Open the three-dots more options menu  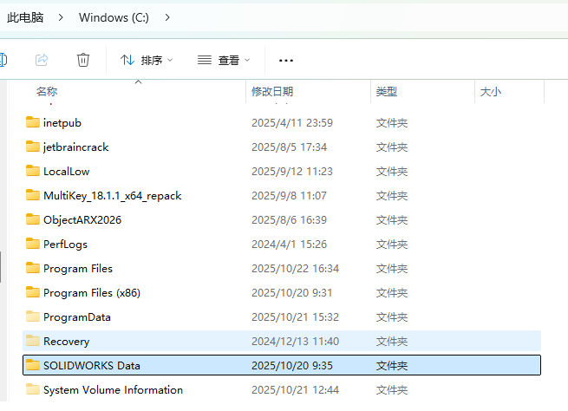pyautogui.click(x=286, y=61)
